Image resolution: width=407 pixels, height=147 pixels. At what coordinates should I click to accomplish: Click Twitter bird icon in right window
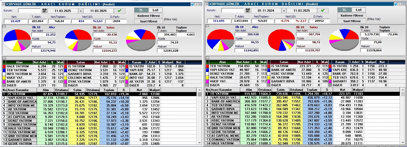(x=396, y=4)
